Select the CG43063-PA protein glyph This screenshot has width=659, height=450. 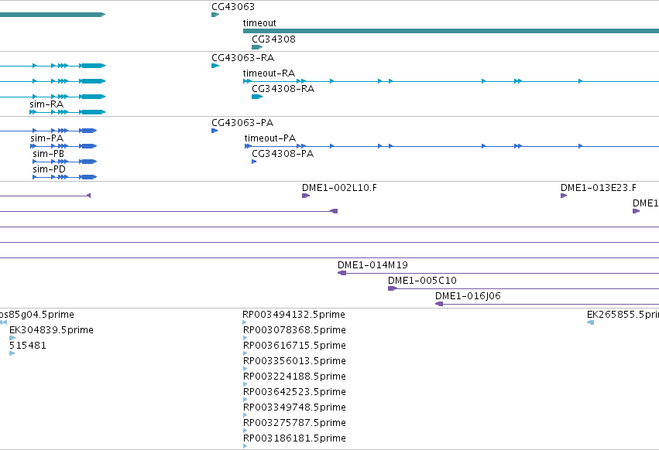pos(215,131)
